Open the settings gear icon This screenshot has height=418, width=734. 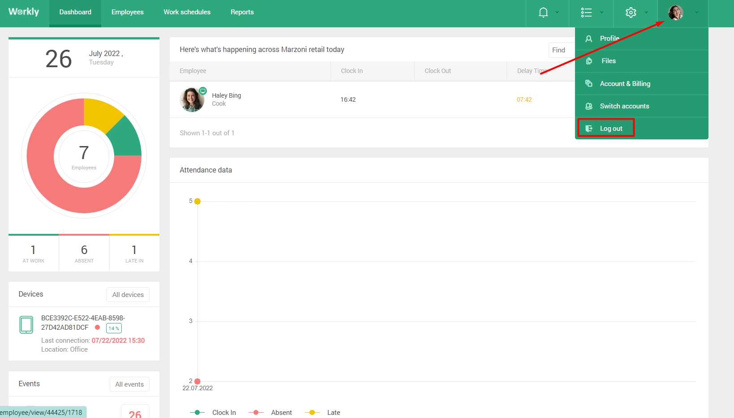point(631,13)
